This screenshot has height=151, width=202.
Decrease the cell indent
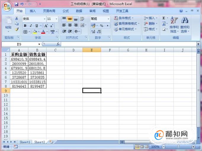pyautogui.click(x=64, y=31)
